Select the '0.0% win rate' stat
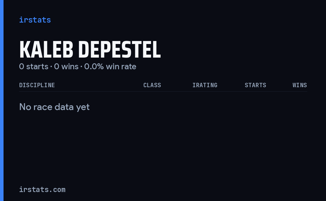The image size is (326, 201). pos(110,67)
